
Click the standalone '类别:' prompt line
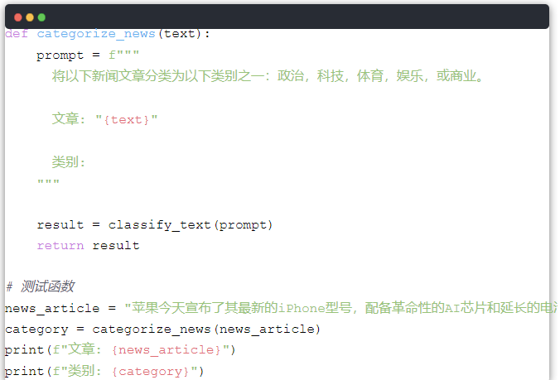pyautogui.click(x=69, y=162)
